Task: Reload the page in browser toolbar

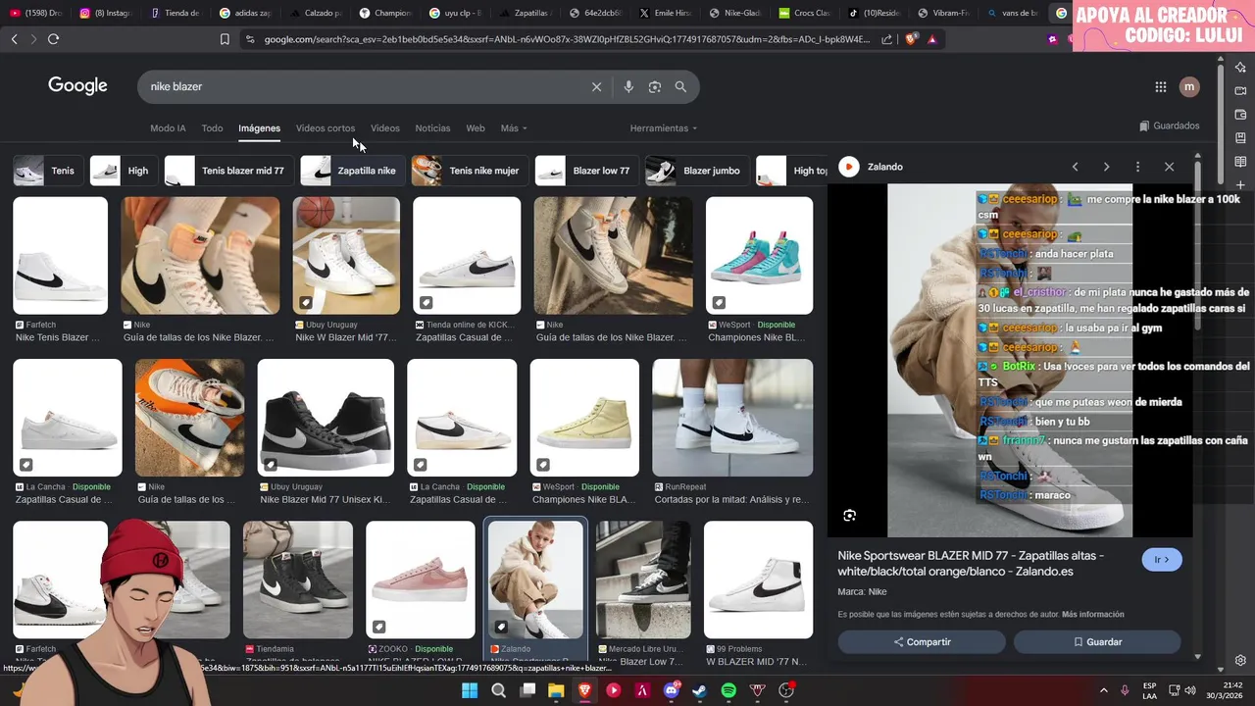Action: pos(53,39)
